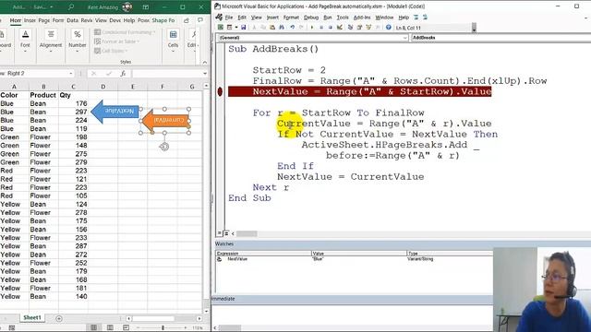Click the Excel zoom out minus button
The image size is (591, 332).
(x=138, y=327)
